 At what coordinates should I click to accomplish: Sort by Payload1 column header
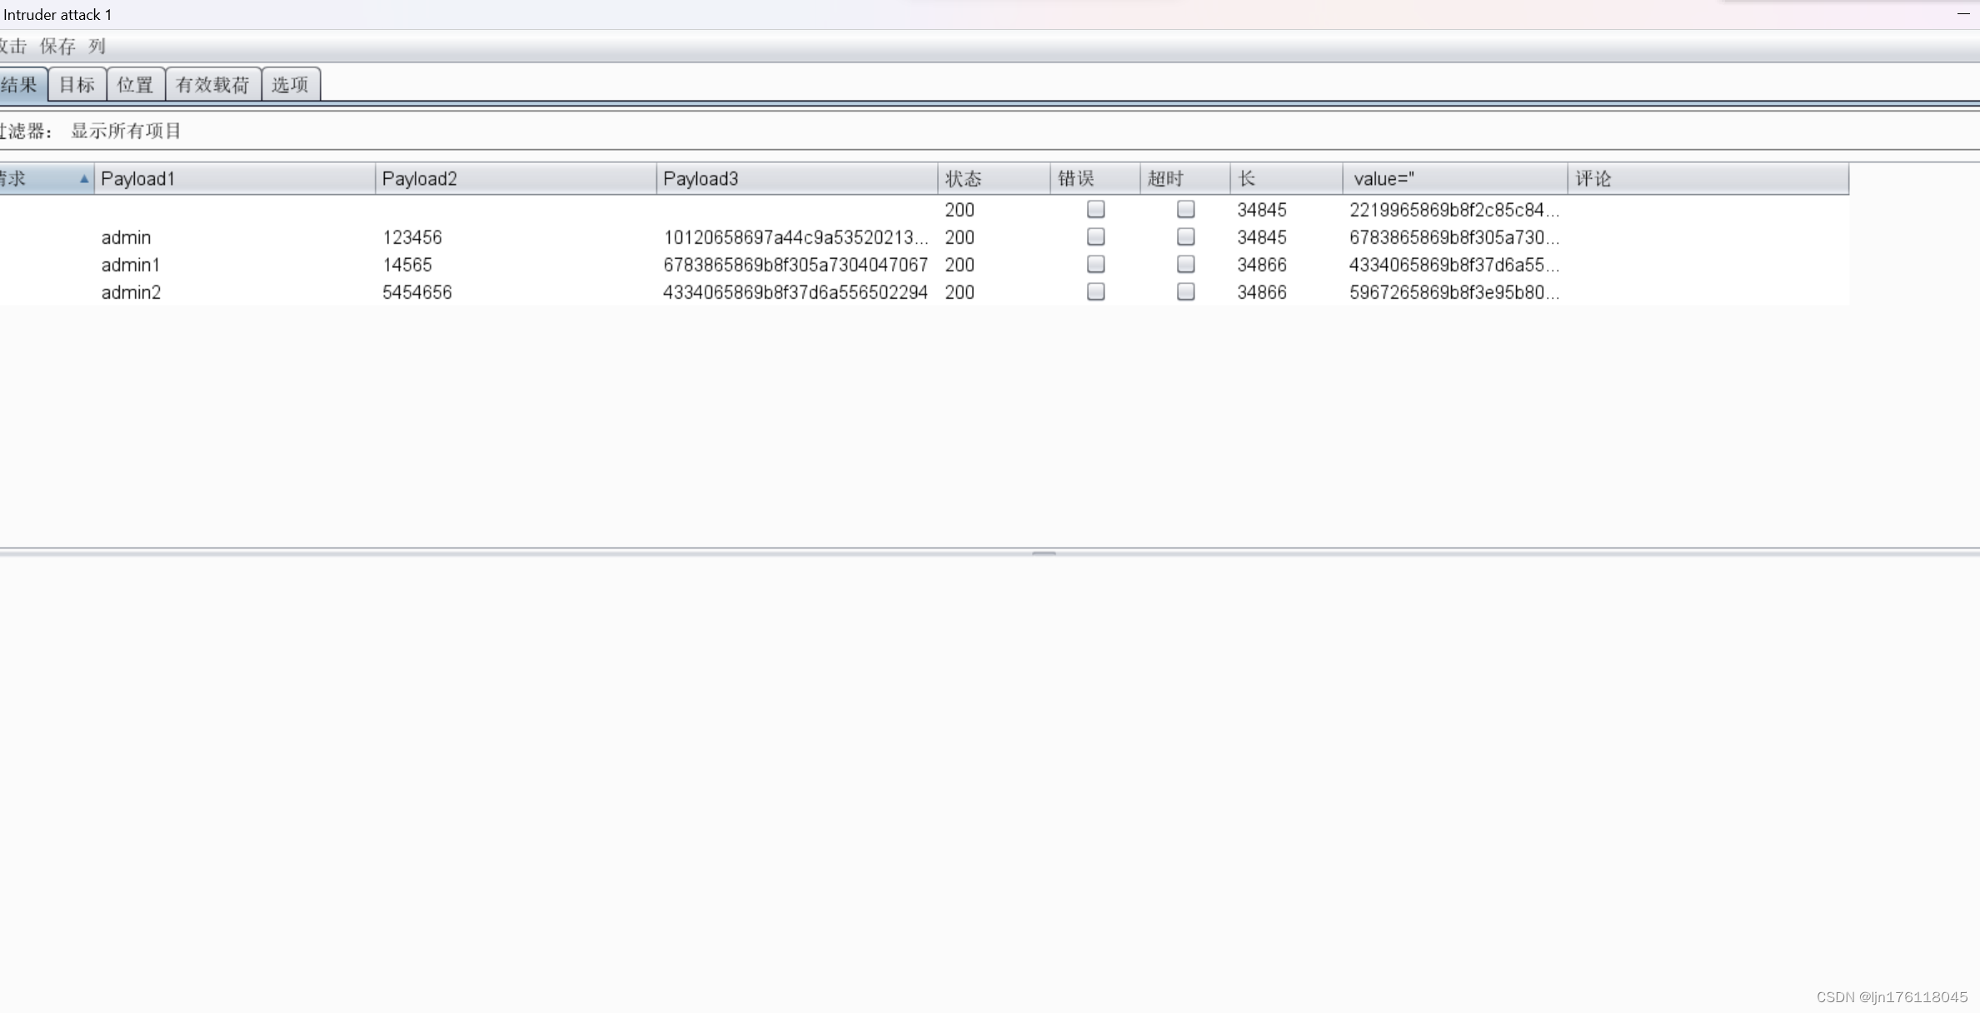click(233, 179)
